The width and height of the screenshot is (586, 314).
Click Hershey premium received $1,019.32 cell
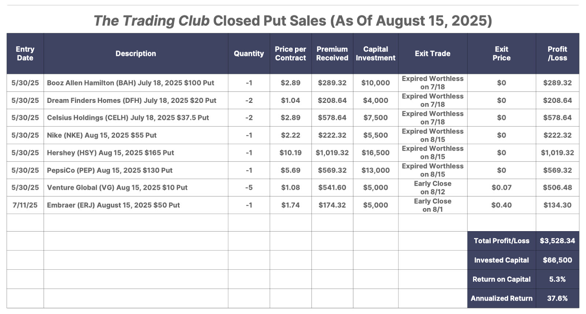click(332, 153)
